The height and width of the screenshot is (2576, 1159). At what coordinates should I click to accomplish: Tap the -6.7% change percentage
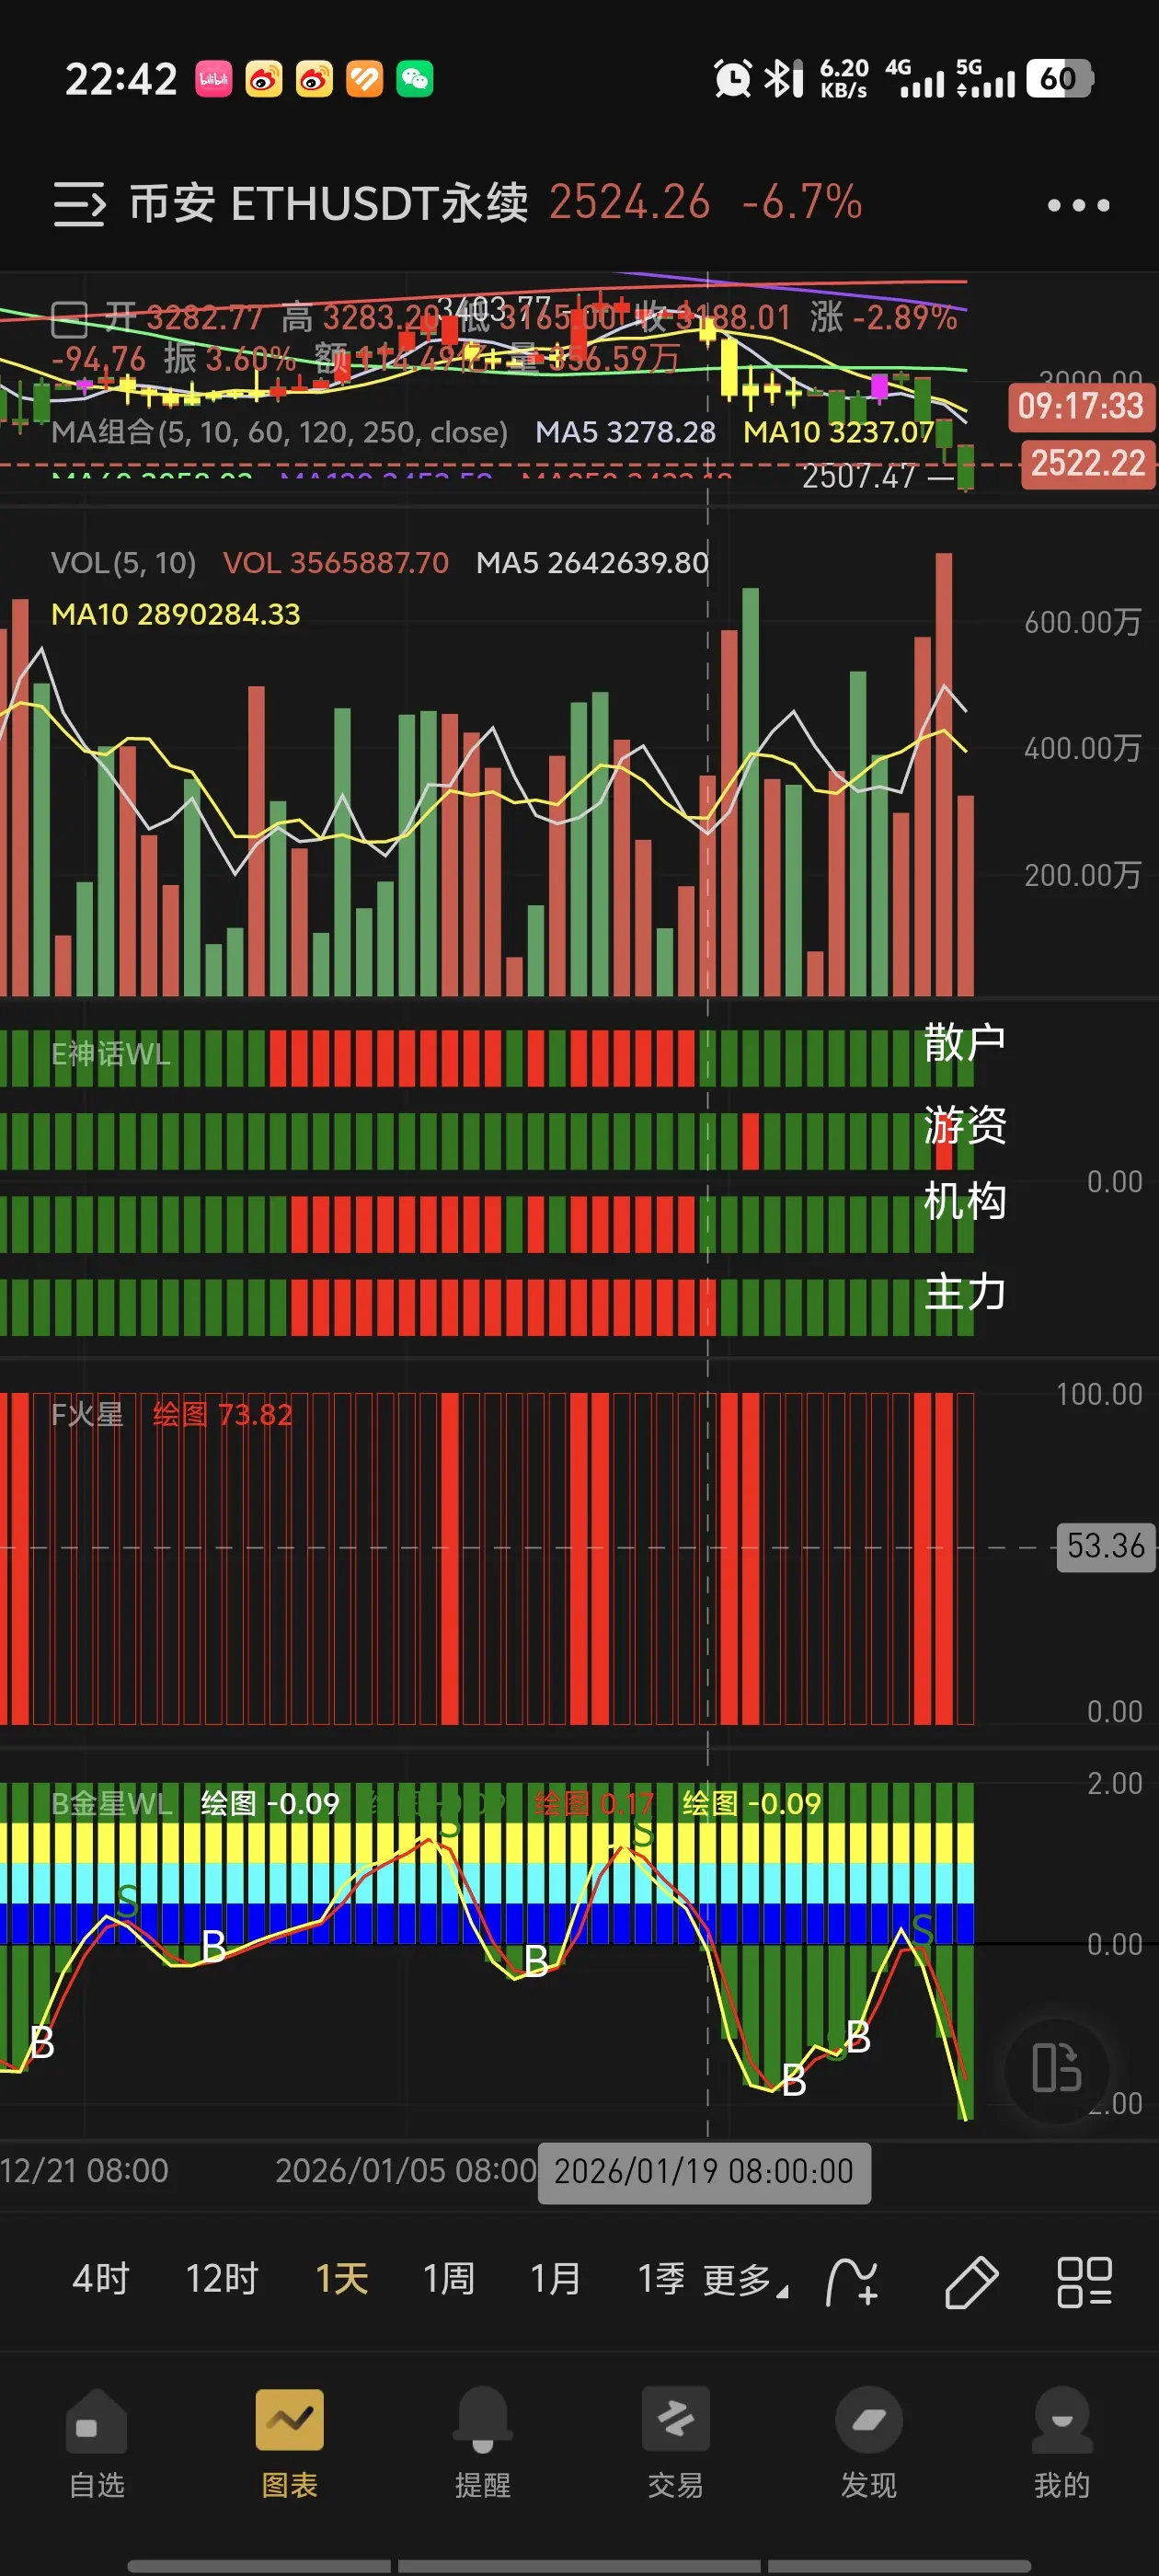pos(802,203)
